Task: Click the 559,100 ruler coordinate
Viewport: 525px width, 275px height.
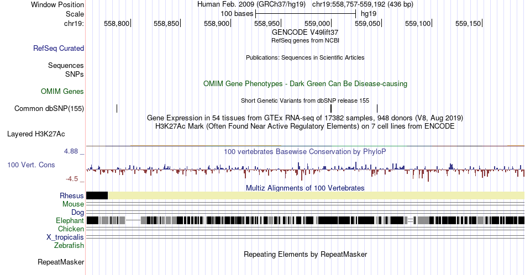Action: coord(418,23)
